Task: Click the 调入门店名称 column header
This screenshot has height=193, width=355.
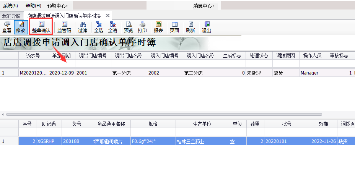Action: 201,55
